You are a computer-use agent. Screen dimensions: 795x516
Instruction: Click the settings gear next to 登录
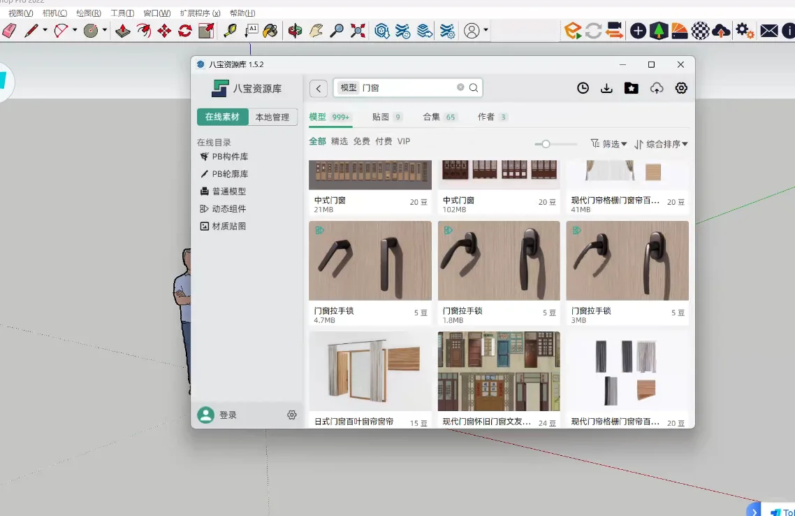pyautogui.click(x=291, y=415)
